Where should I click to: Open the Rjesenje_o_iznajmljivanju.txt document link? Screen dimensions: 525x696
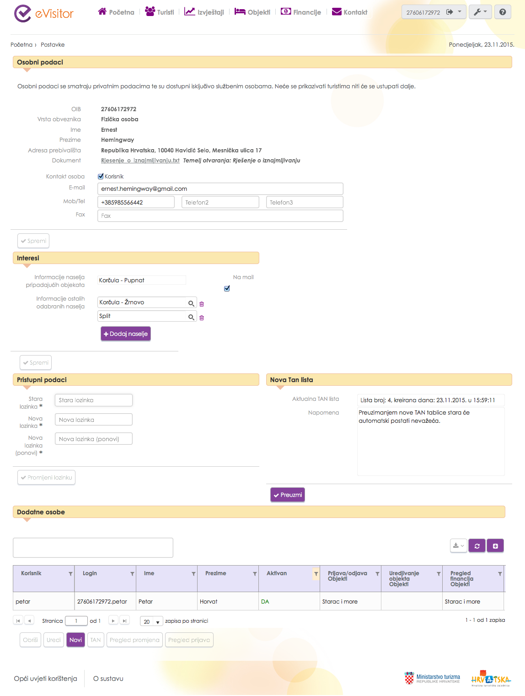click(x=140, y=161)
